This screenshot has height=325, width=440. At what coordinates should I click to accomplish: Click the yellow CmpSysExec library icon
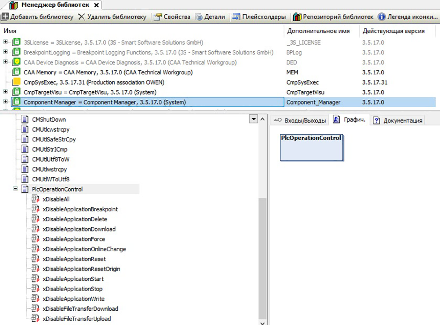click(16, 82)
